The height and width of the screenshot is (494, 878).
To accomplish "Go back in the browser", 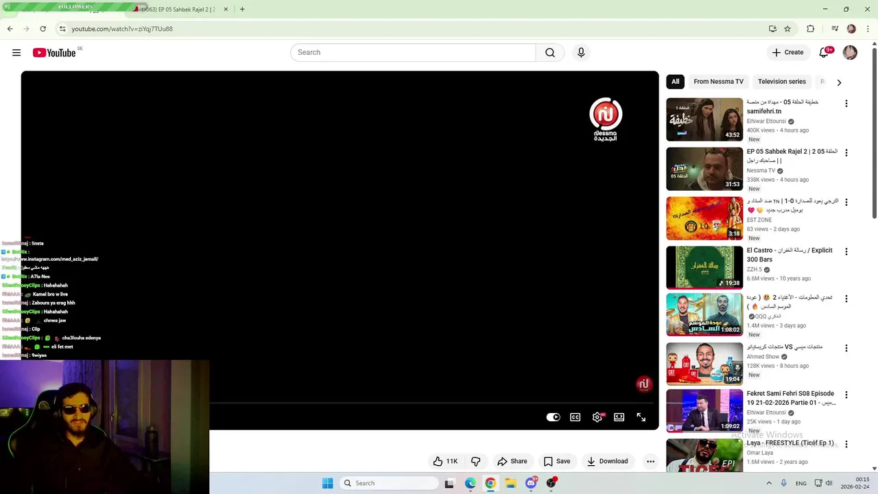I will click(10, 29).
